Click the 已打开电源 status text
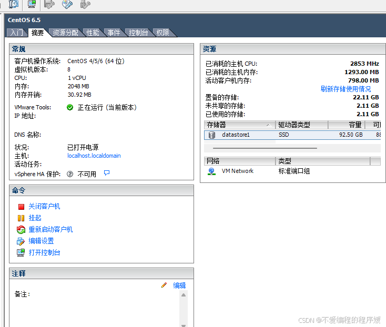Screen dimensions: 386x327 (83, 147)
